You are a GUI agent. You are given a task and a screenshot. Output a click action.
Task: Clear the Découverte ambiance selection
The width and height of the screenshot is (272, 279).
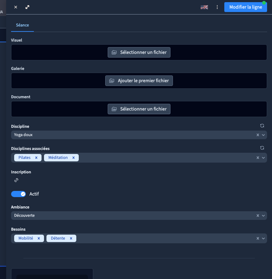[258, 216]
